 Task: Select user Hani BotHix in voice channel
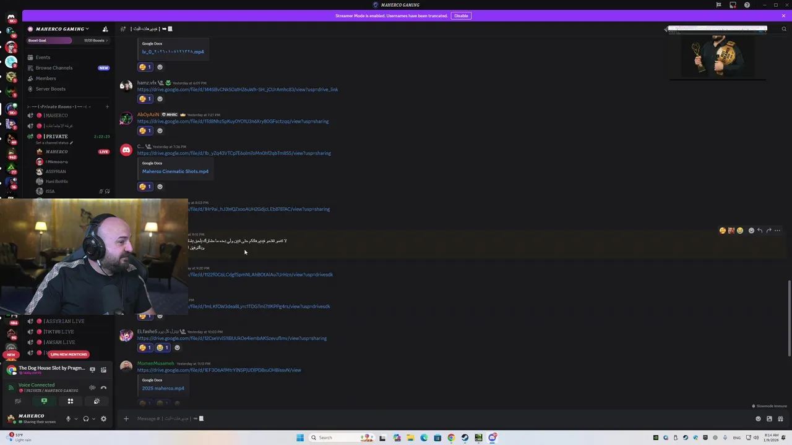56,182
